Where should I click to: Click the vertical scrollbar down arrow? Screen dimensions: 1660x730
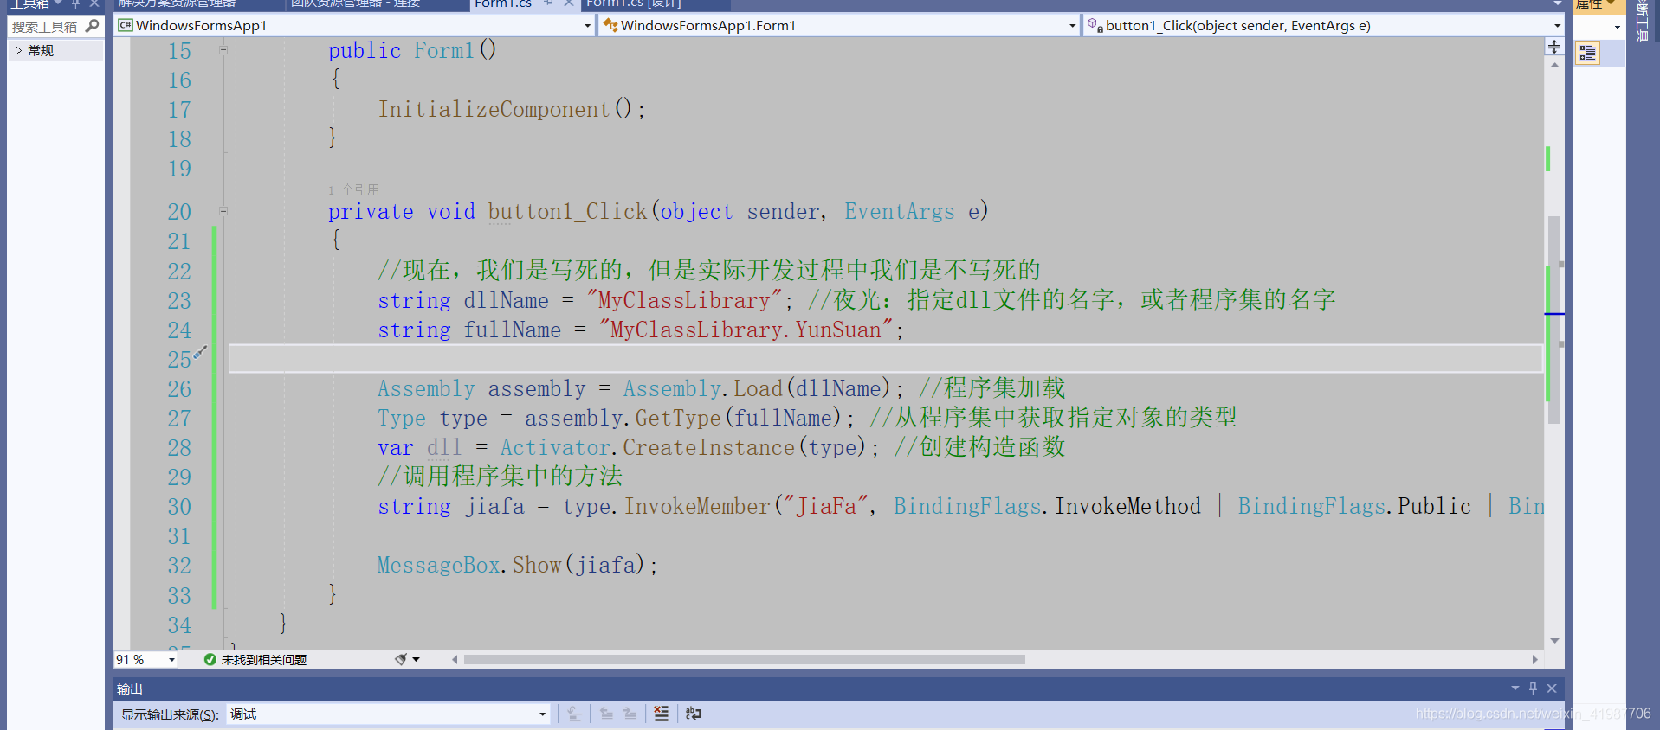(x=1554, y=641)
